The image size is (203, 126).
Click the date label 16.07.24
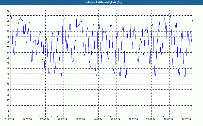coord(98,119)
